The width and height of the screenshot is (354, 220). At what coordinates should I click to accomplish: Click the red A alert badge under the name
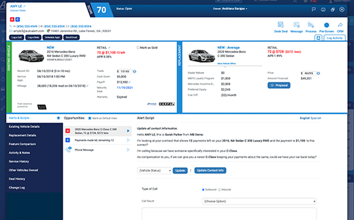12,19
